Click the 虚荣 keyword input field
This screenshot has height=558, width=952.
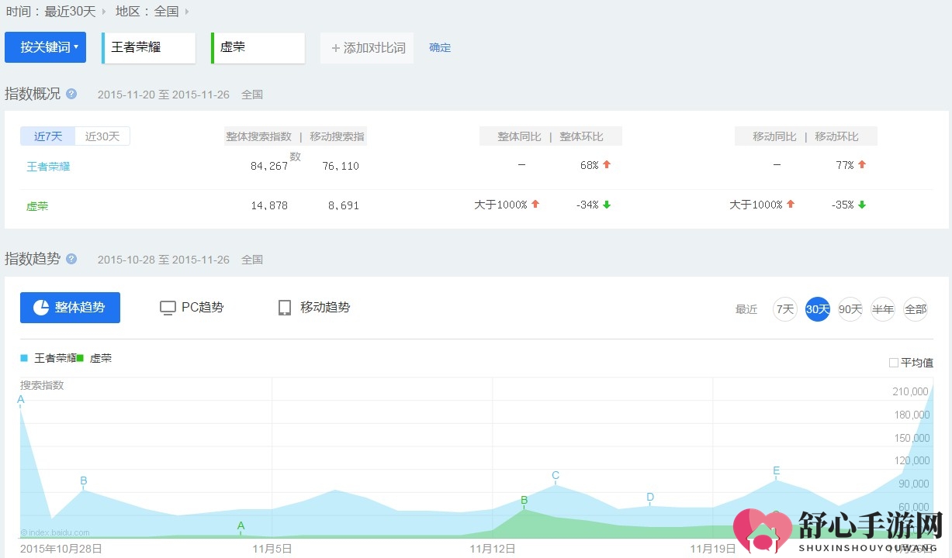point(258,48)
